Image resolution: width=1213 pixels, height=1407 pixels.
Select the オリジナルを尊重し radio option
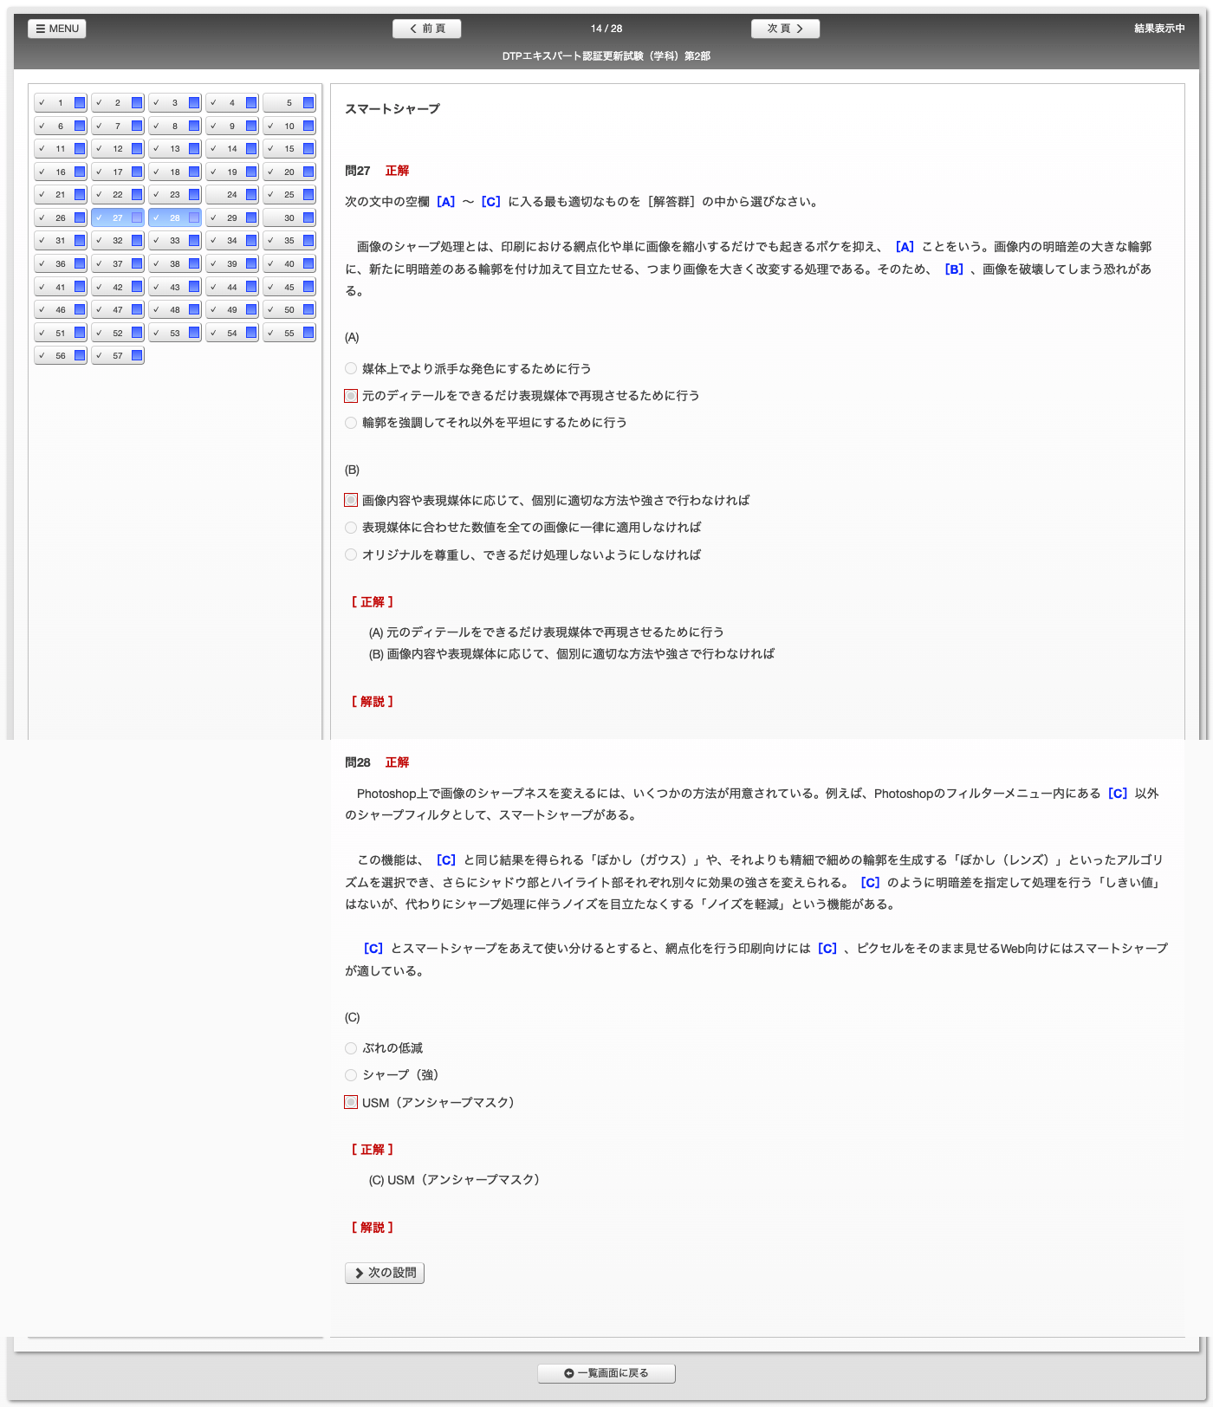351,555
